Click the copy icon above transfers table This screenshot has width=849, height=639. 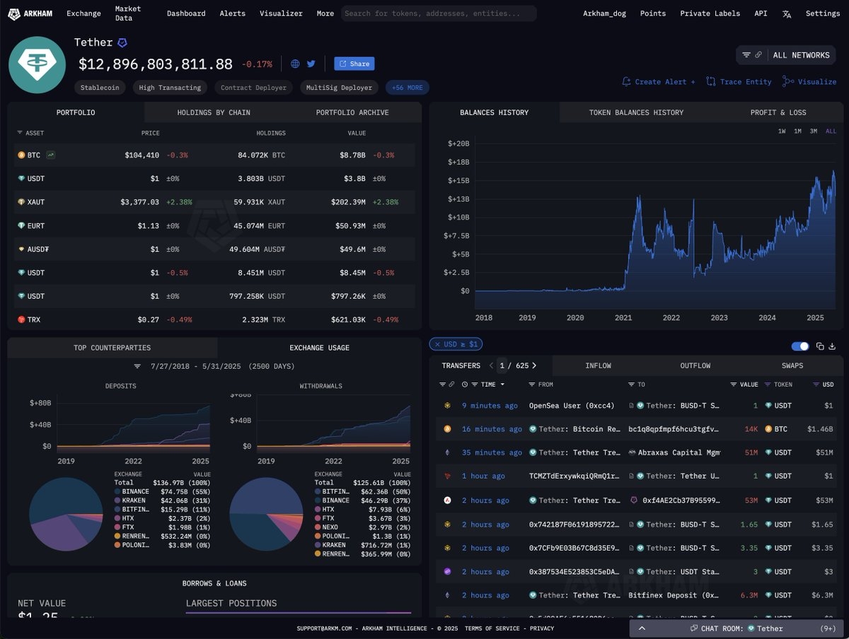pos(820,346)
